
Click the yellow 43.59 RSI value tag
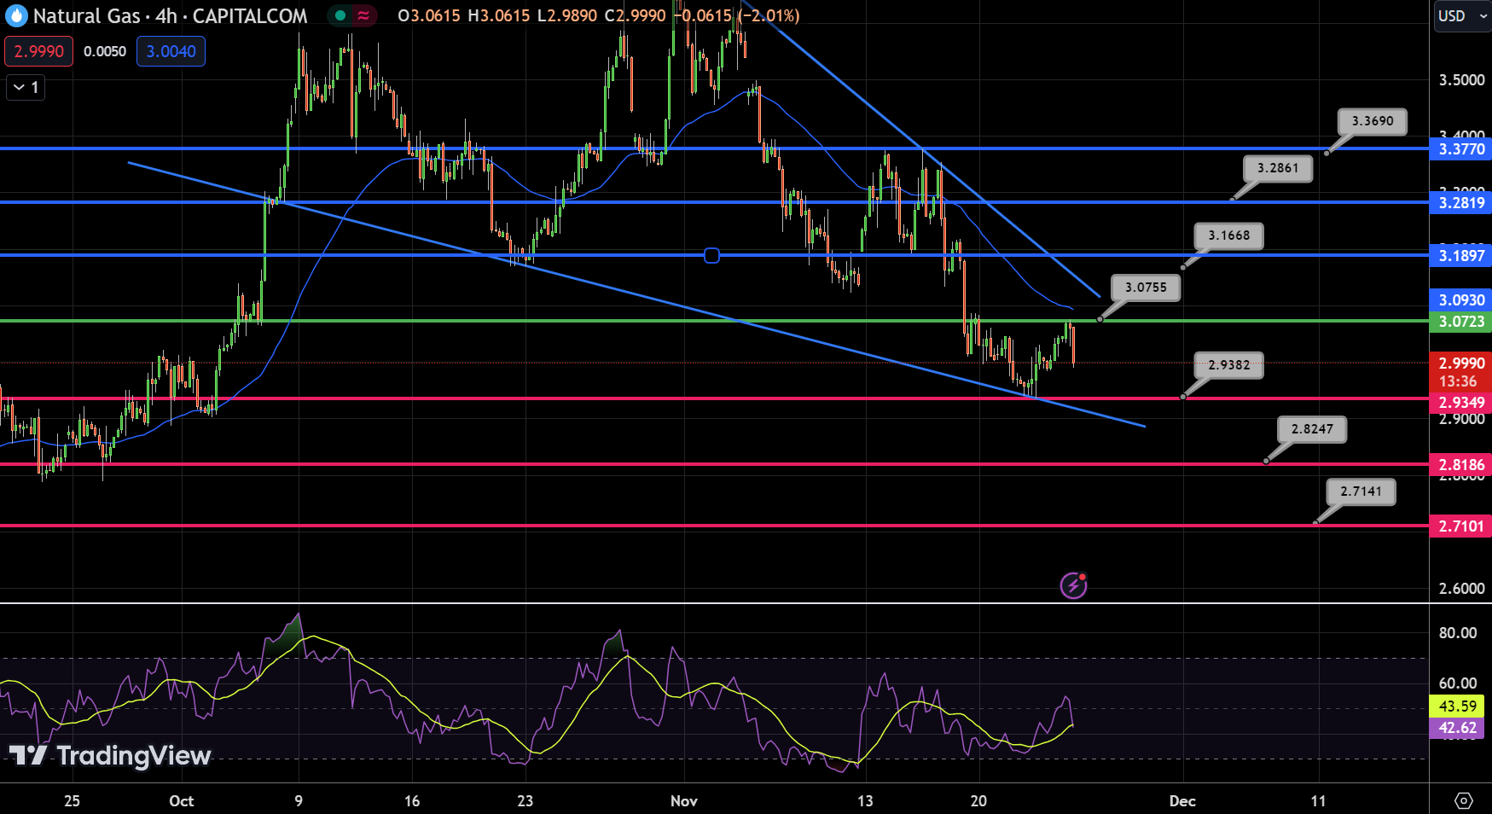coord(1457,706)
